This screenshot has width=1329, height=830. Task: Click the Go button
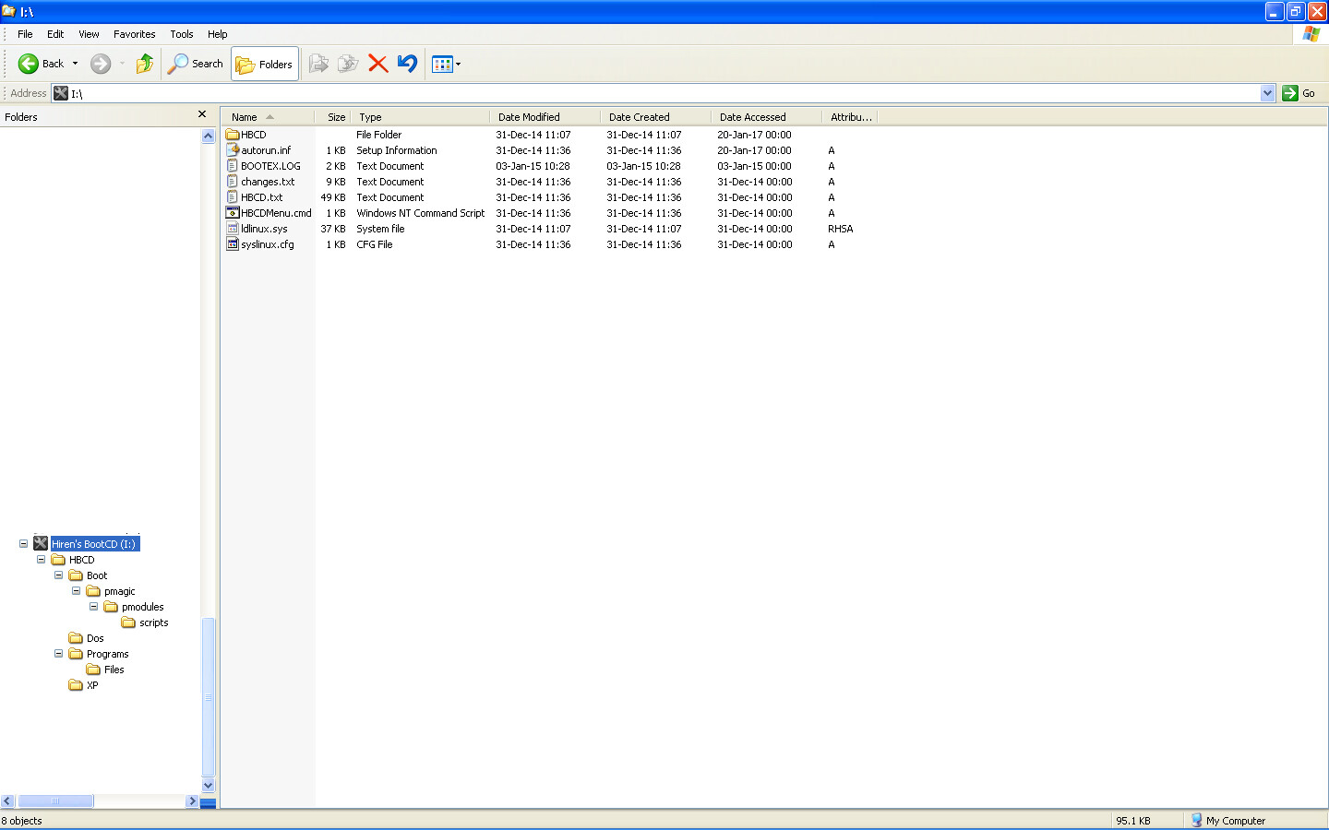1299,93
